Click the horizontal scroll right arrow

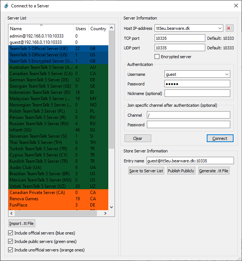(105, 213)
